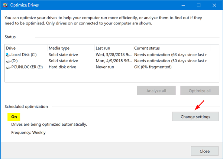Click the Optimize Drives app icon in title bar
This screenshot has width=223, height=159.
6,5
